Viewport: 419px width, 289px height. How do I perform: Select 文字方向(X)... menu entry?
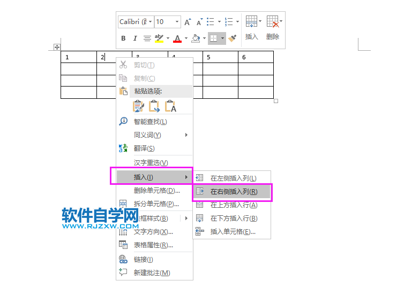pos(154,232)
